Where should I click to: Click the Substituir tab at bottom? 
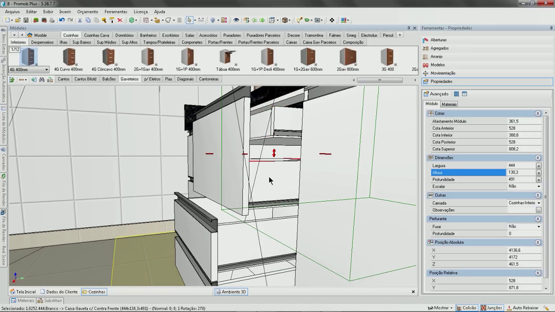(50, 300)
